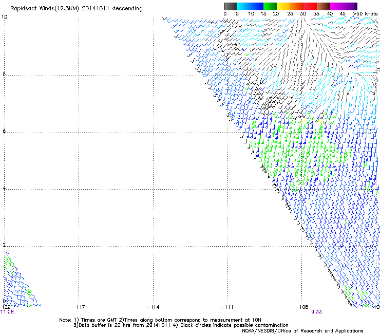The width and height of the screenshot is (380, 334).
Task: Click the cyan 5–10 knots color segment
Action: point(243,6)
